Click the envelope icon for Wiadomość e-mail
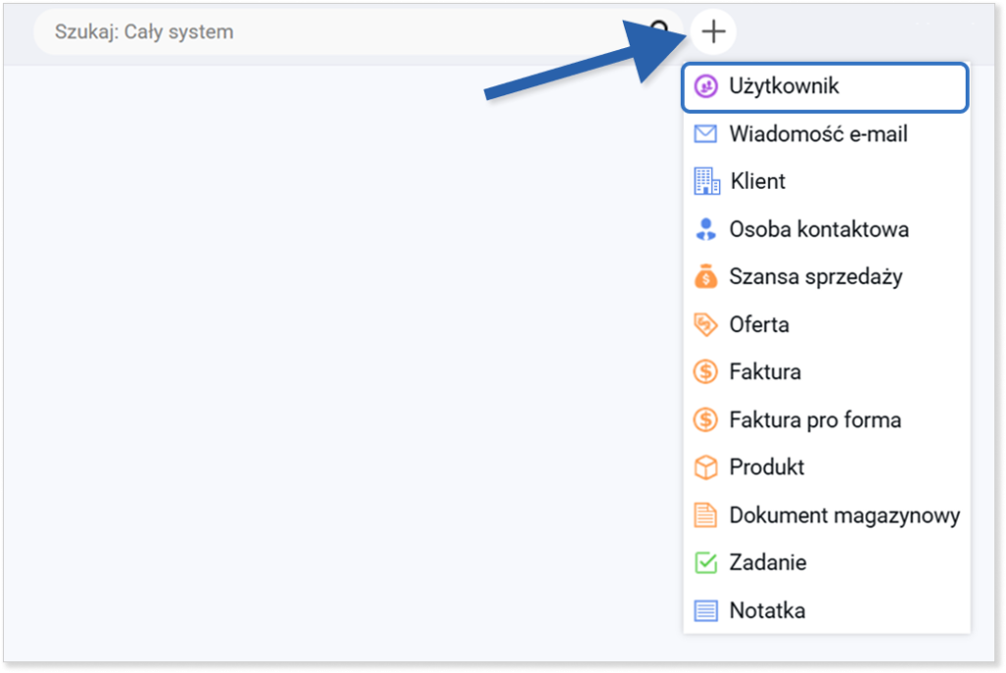 point(705,134)
